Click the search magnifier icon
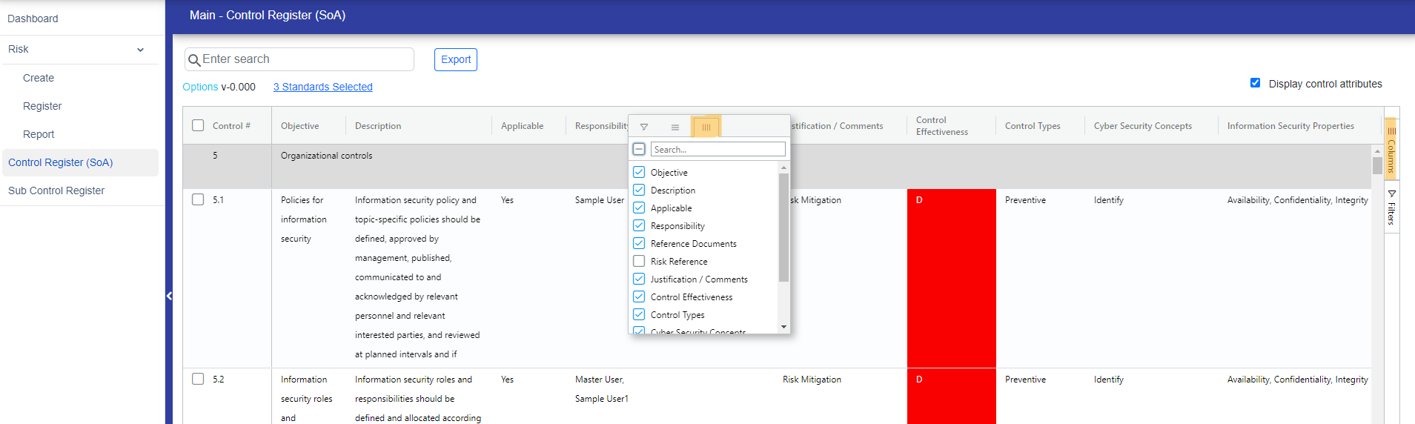 coord(194,60)
